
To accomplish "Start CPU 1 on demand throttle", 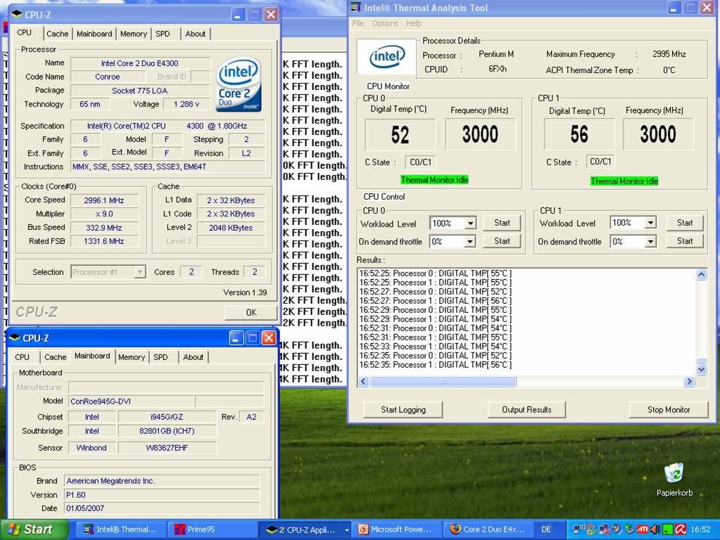I will point(685,241).
